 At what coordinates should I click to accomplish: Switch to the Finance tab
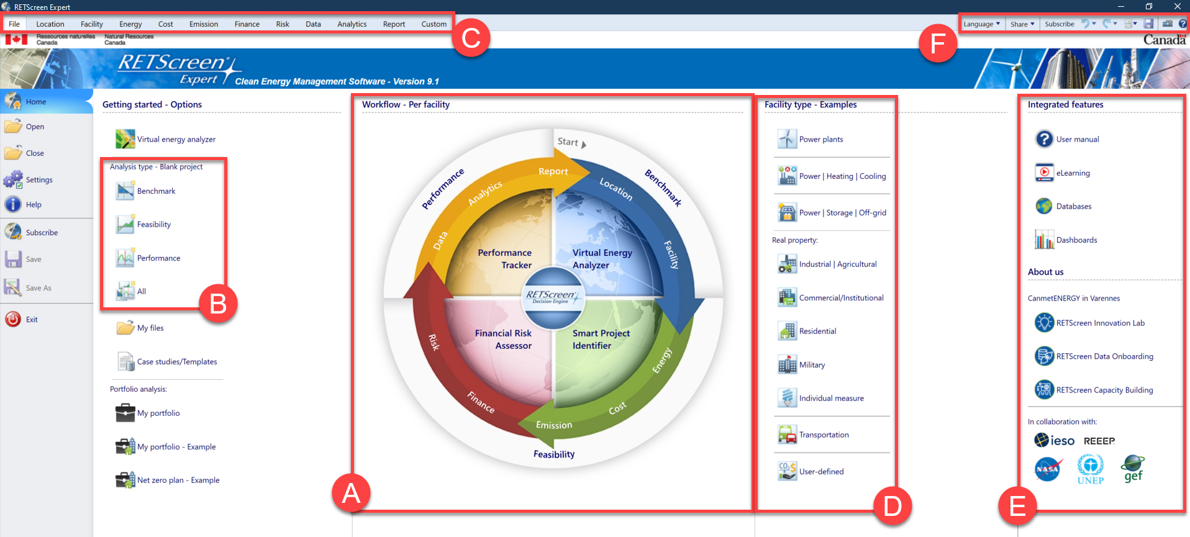click(247, 24)
